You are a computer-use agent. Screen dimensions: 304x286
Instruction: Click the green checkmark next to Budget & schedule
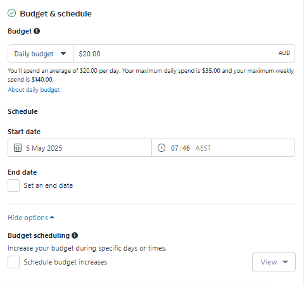(12, 13)
